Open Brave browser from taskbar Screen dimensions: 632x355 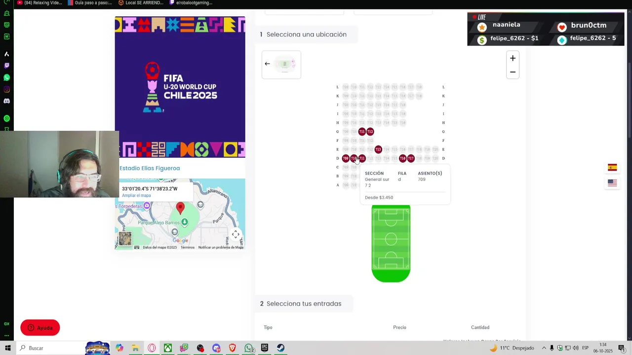click(x=233, y=348)
